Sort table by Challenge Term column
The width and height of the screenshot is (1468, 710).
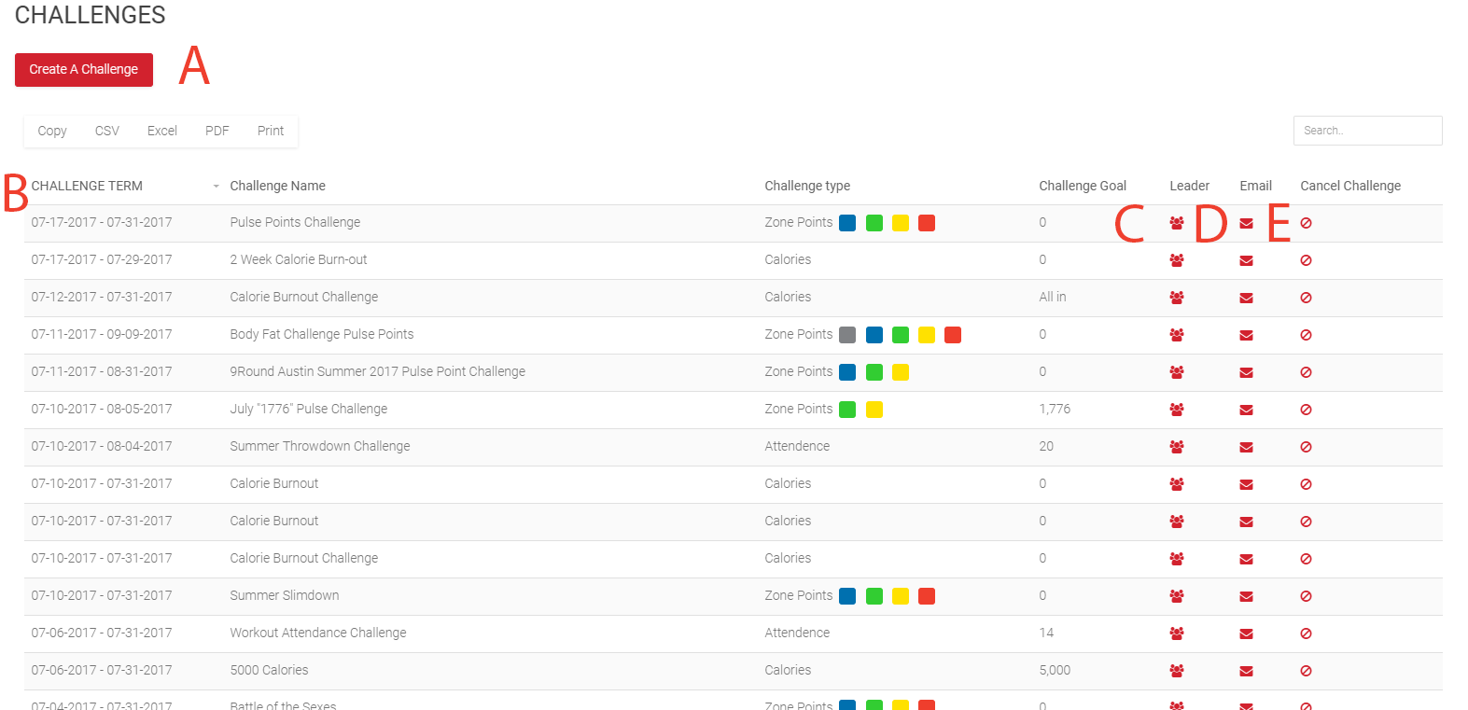[x=87, y=186]
